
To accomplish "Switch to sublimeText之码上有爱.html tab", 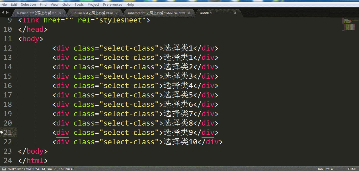I will (x=92, y=13).
